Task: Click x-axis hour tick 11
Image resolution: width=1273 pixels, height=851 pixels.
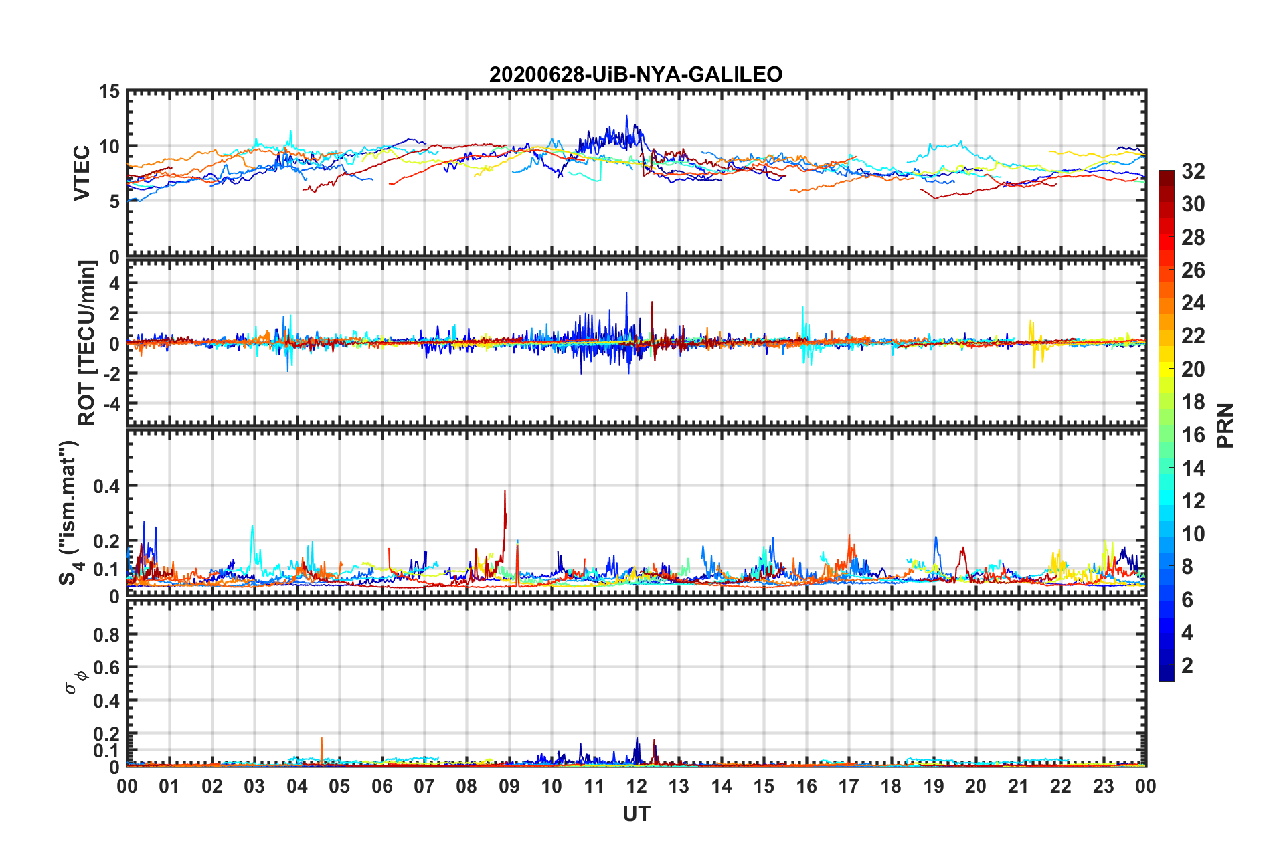Action: 594,786
